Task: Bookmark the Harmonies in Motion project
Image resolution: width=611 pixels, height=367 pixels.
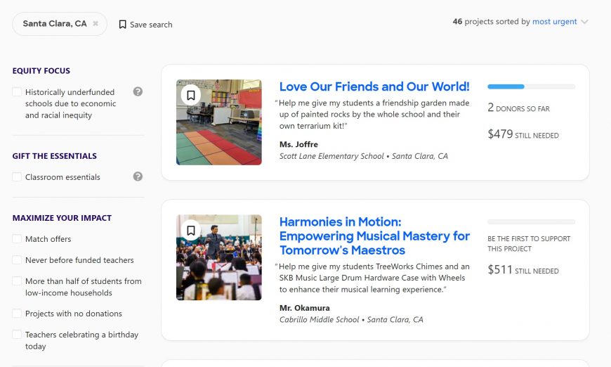Action: coord(191,230)
